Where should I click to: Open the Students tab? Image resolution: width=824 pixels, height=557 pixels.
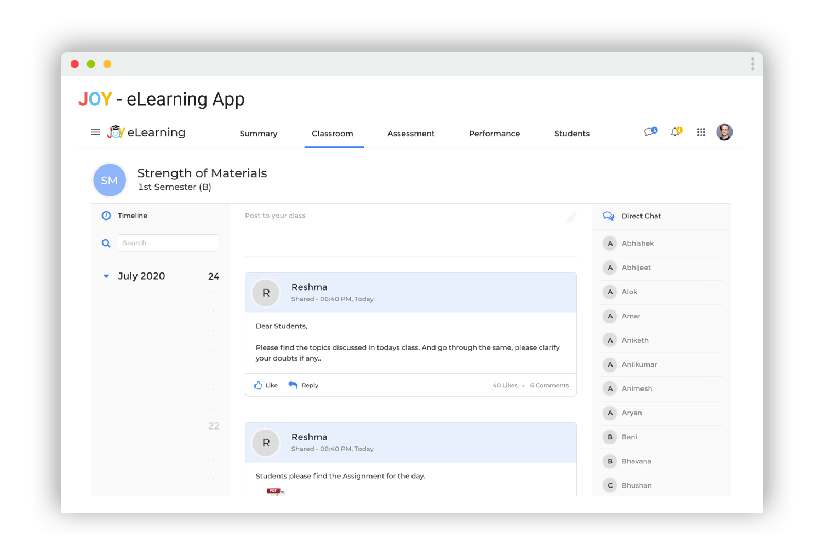(571, 134)
